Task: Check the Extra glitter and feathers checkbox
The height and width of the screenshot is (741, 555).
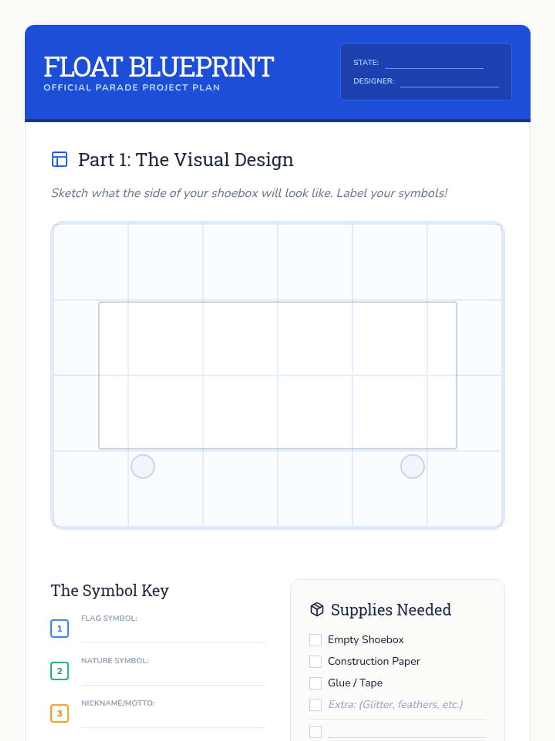Action: pos(315,705)
